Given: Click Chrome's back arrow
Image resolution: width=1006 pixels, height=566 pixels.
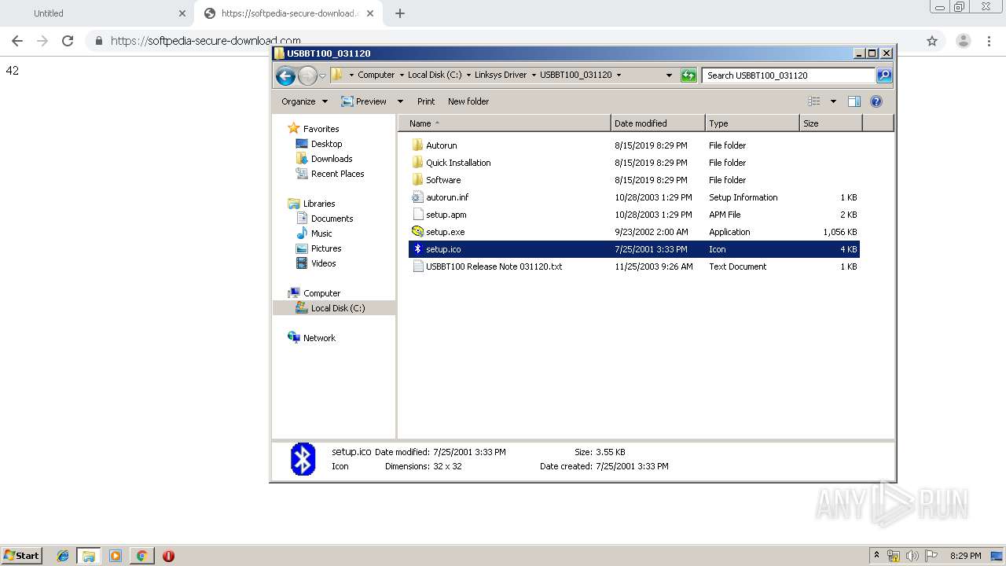Looking at the screenshot, I should [17, 41].
